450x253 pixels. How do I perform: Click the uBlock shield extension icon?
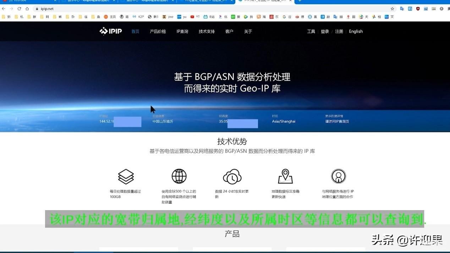[418, 9]
